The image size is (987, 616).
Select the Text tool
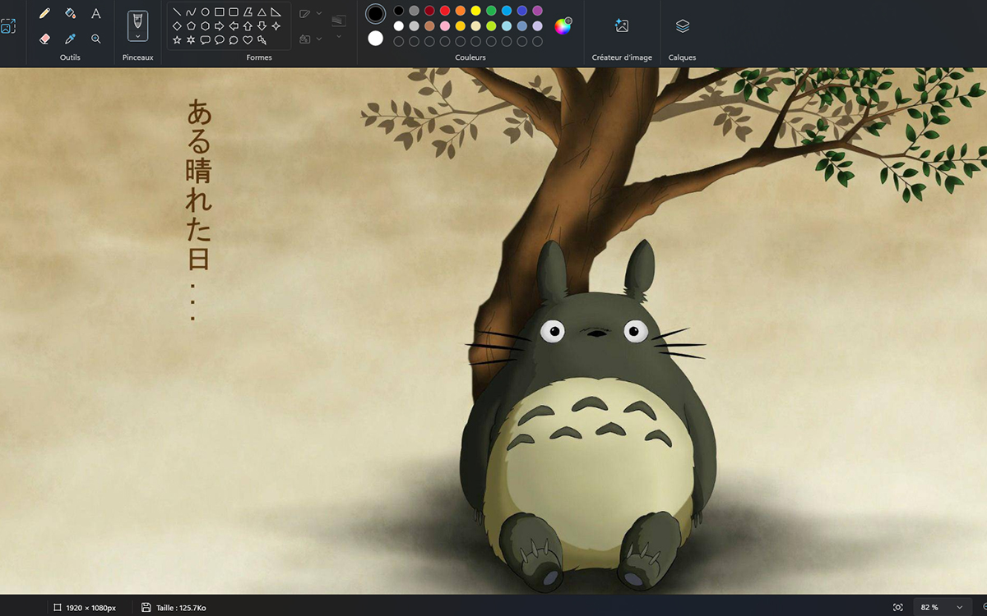tap(96, 13)
